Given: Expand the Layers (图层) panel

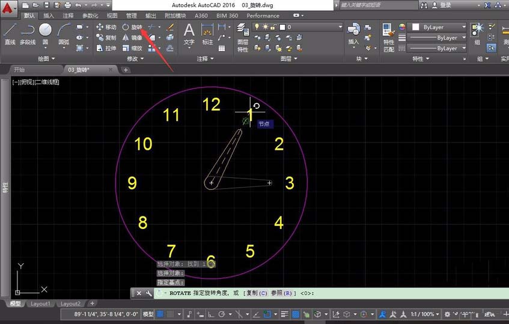Looking at the screenshot, I should click(289, 59).
